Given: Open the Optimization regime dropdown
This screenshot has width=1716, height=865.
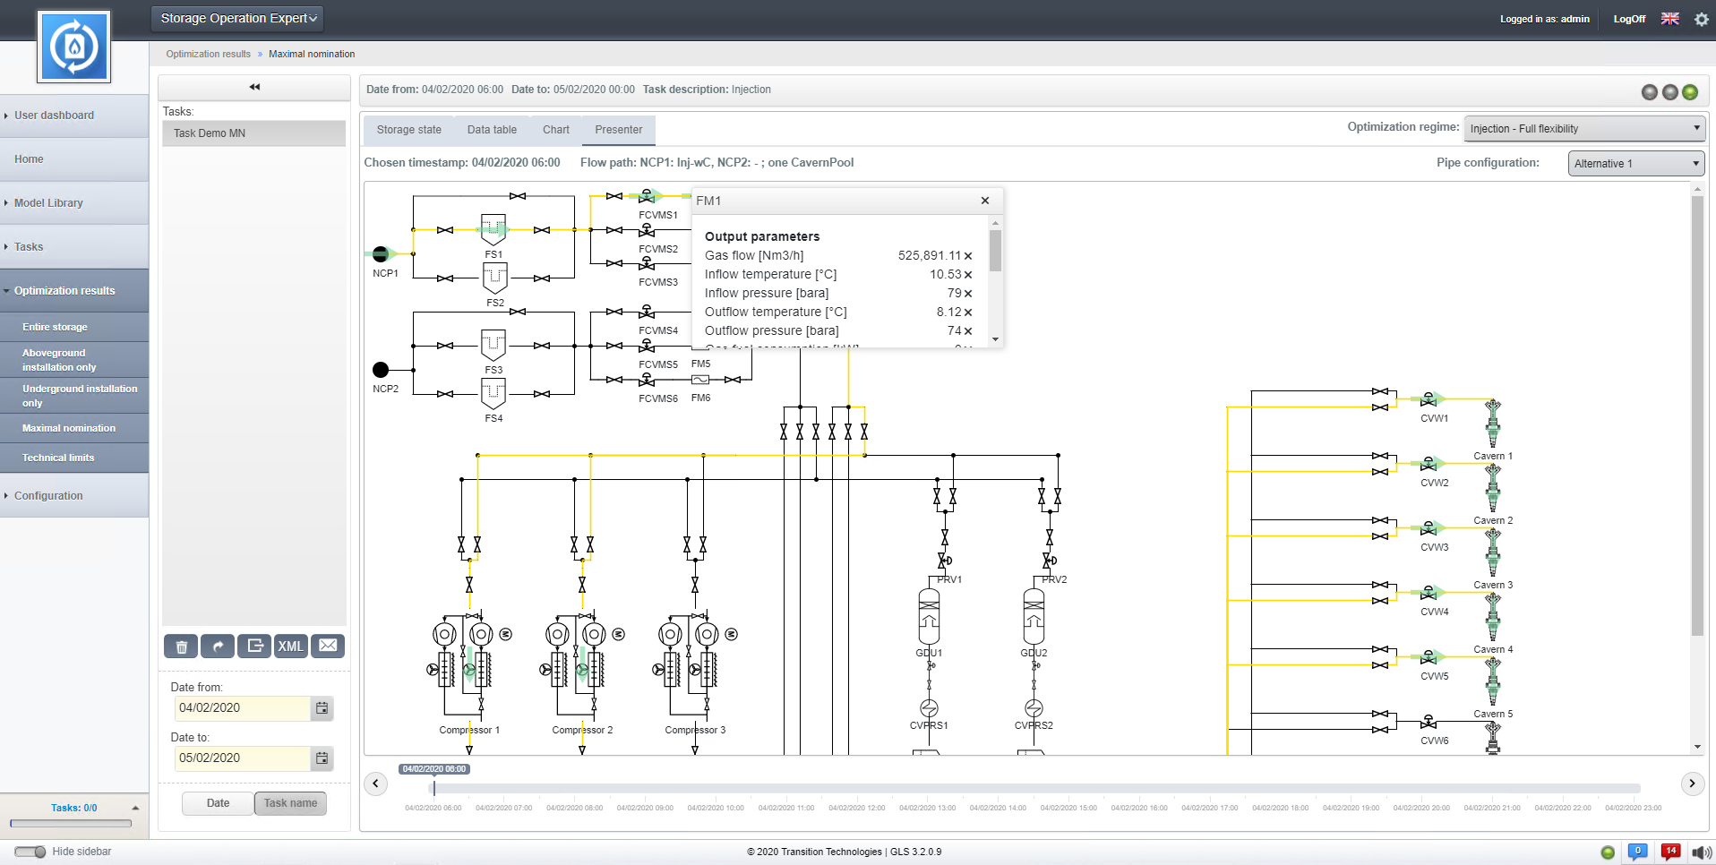Looking at the screenshot, I should [x=1583, y=129].
